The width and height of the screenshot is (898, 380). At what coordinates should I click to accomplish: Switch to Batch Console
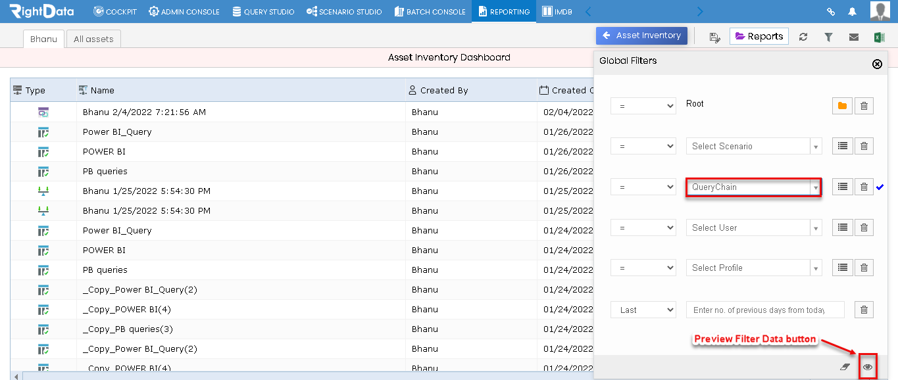(429, 12)
